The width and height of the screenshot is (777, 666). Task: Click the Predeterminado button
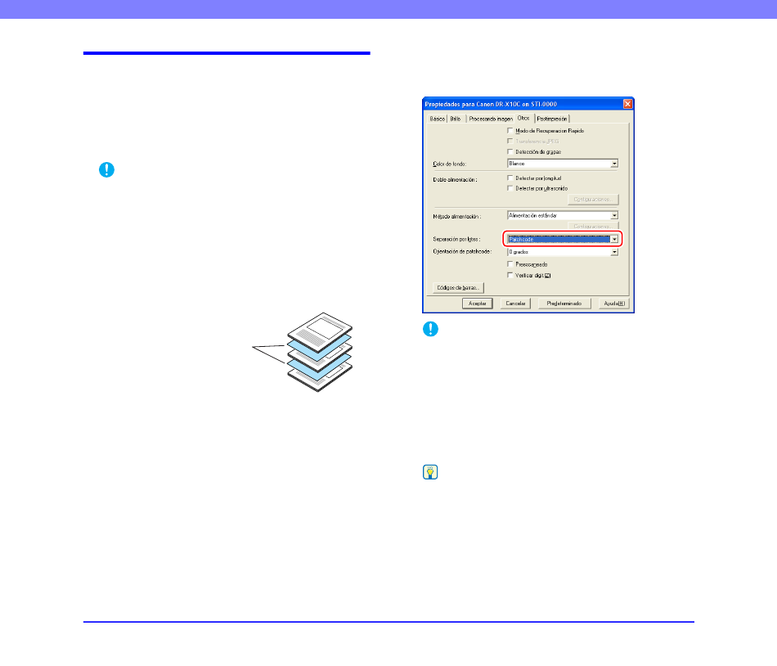(x=564, y=303)
